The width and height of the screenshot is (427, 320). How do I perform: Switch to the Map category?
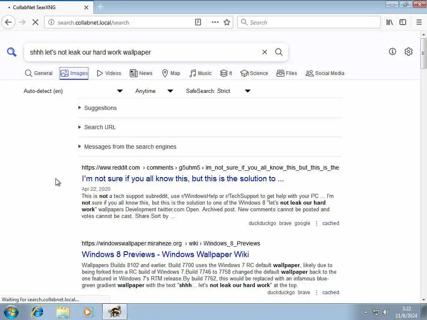click(171, 73)
